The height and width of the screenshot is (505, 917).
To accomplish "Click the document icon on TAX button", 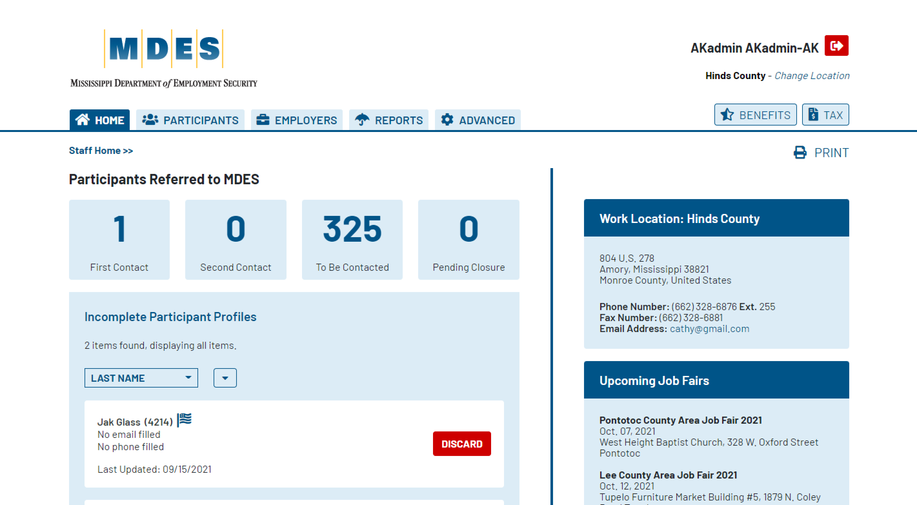I will pos(813,115).
